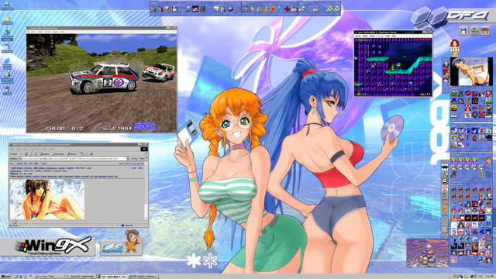Image resolution: width=496 pixels, height=279 pixels.
Task: Open the Internet Explorer desktop icon
Action: [x=7, y=64]
